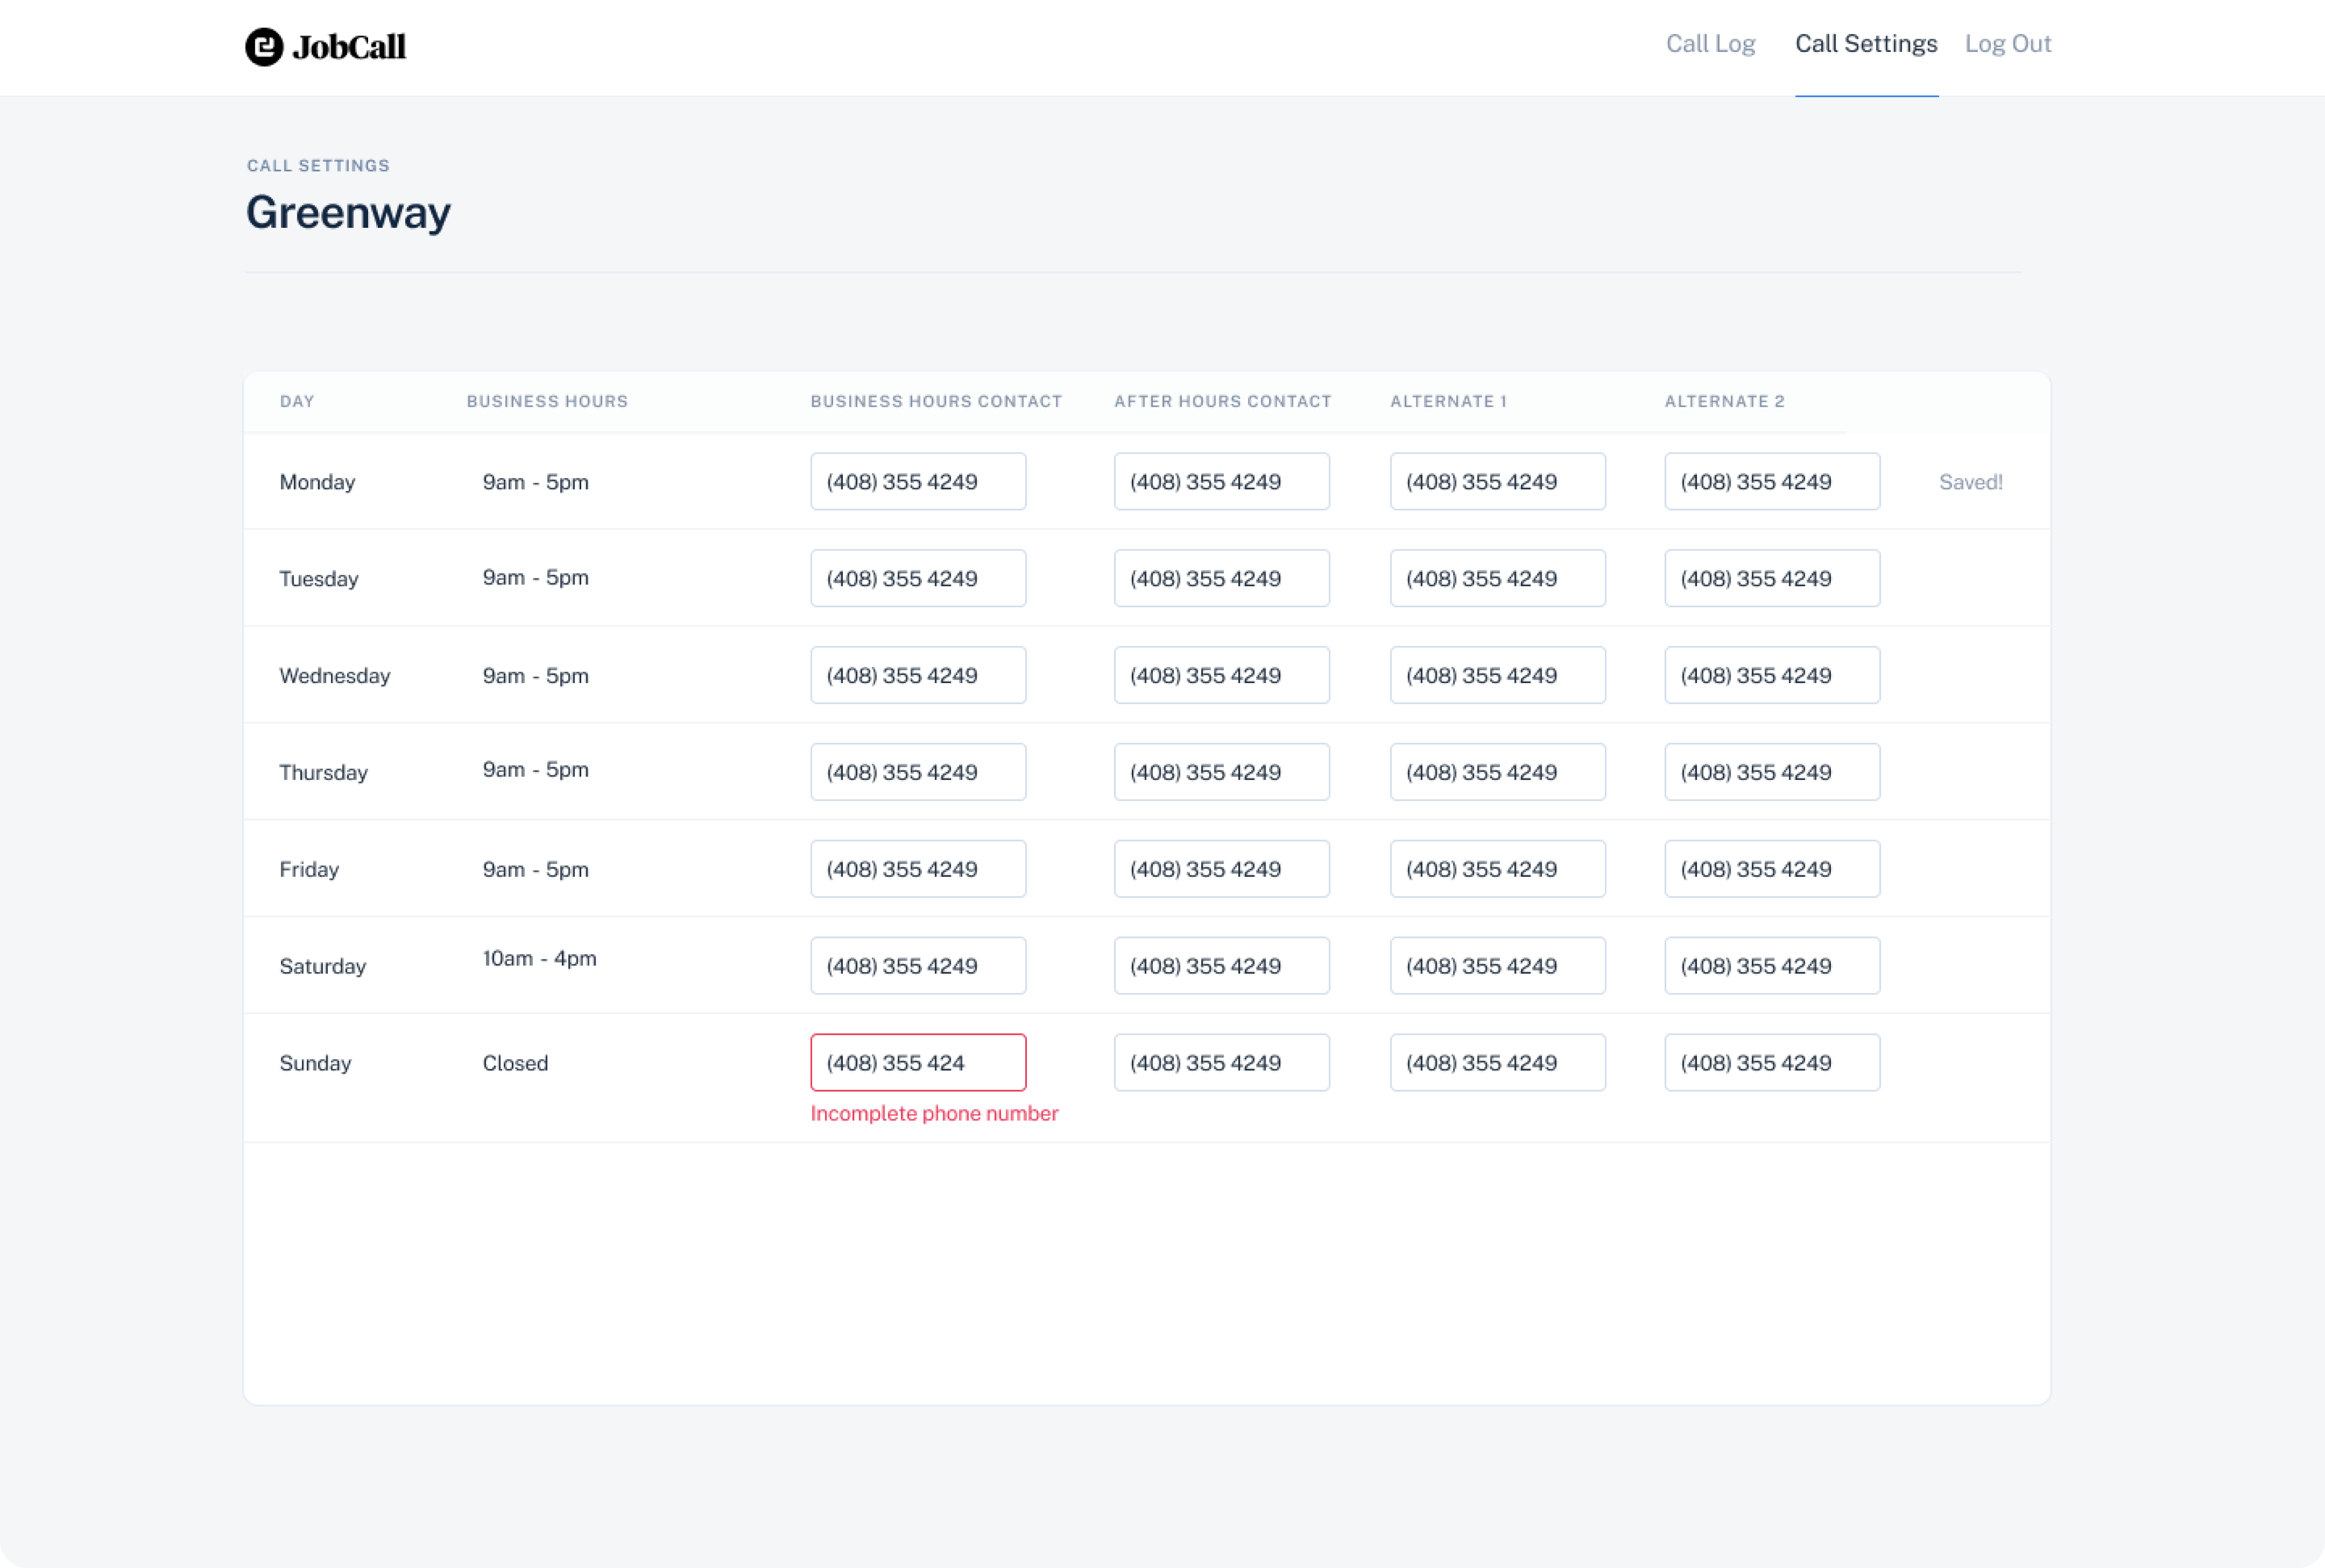Switch to the Call Log tab
2325x1568 pixels.
[x=1711, y=44]
